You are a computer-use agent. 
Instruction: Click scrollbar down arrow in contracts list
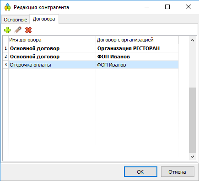click(x=192, y=156)
